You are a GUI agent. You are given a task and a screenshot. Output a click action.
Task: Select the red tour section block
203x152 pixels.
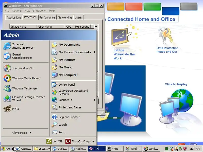[x=134, y=7]
